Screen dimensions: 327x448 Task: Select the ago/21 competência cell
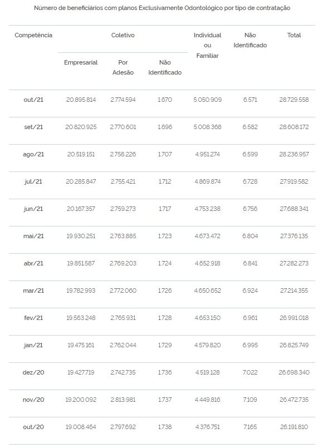click(x=33, y=154)
